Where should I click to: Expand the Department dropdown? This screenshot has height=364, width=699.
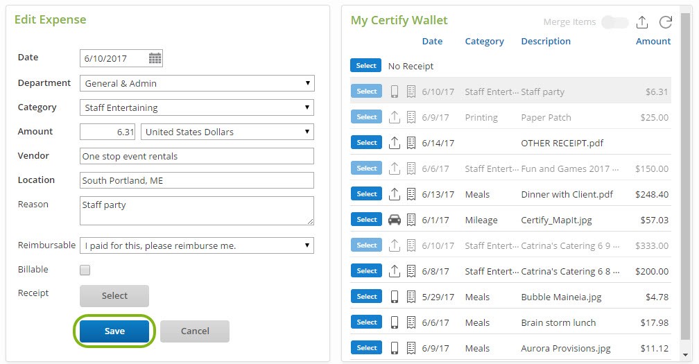click(x=197, y=83)
